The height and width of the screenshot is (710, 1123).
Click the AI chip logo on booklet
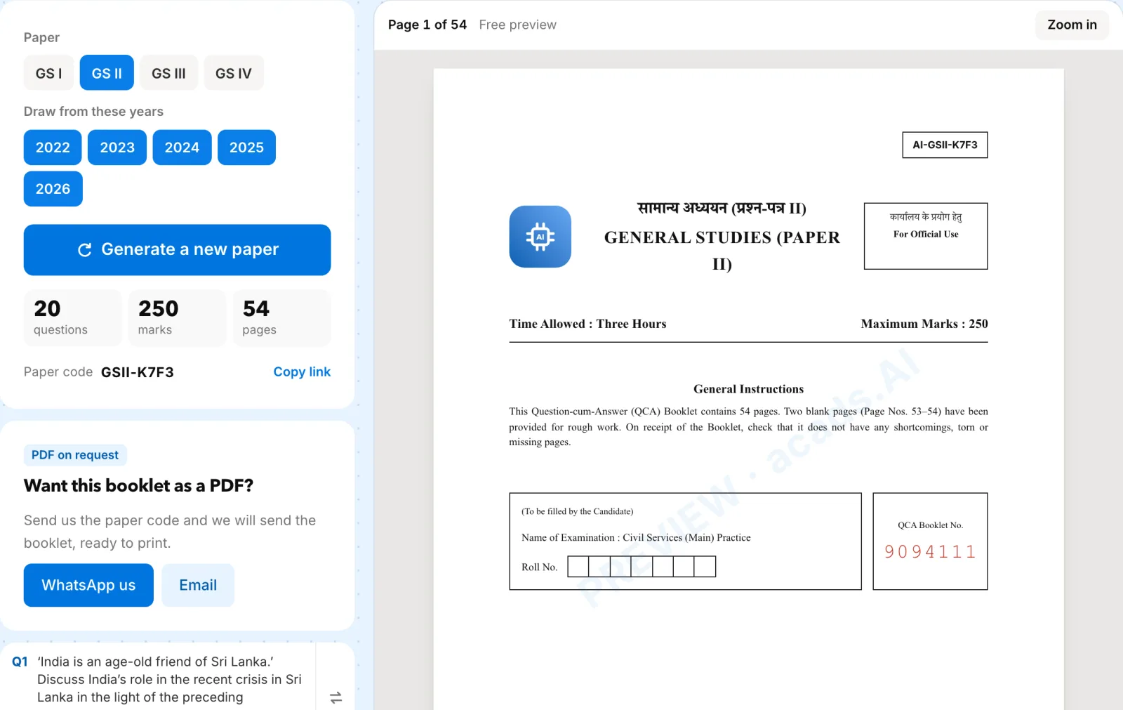point(540,237)
